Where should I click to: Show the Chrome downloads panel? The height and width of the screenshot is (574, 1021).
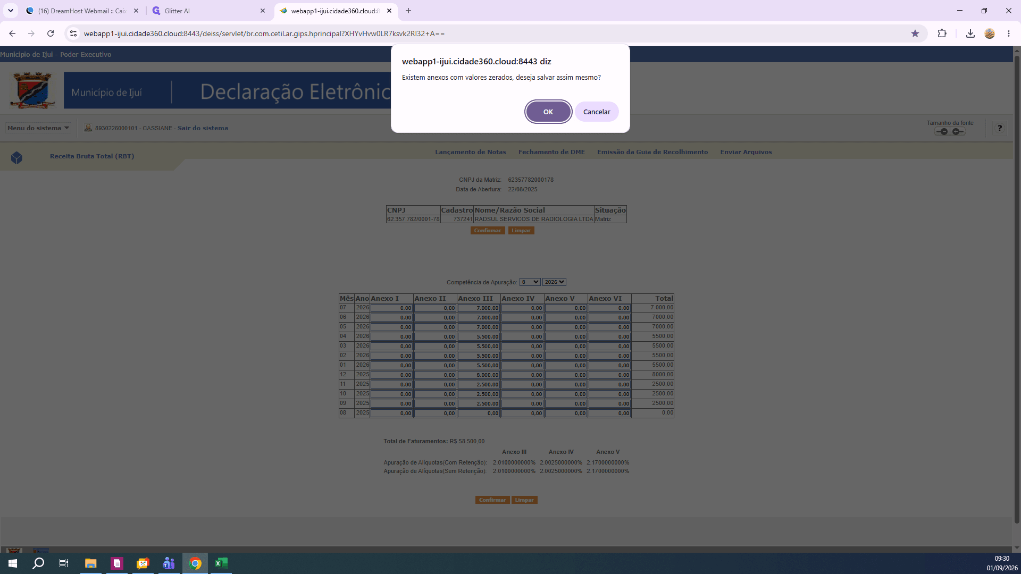970,33
